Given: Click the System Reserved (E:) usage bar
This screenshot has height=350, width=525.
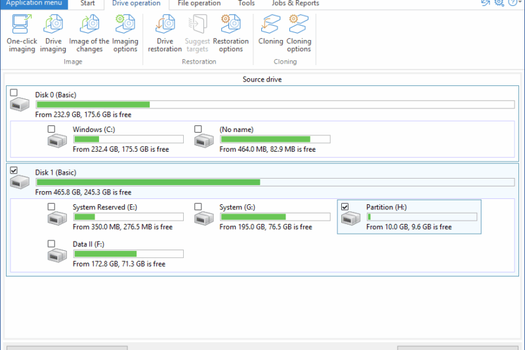Looking at the screenshot, I should (129, 217).
